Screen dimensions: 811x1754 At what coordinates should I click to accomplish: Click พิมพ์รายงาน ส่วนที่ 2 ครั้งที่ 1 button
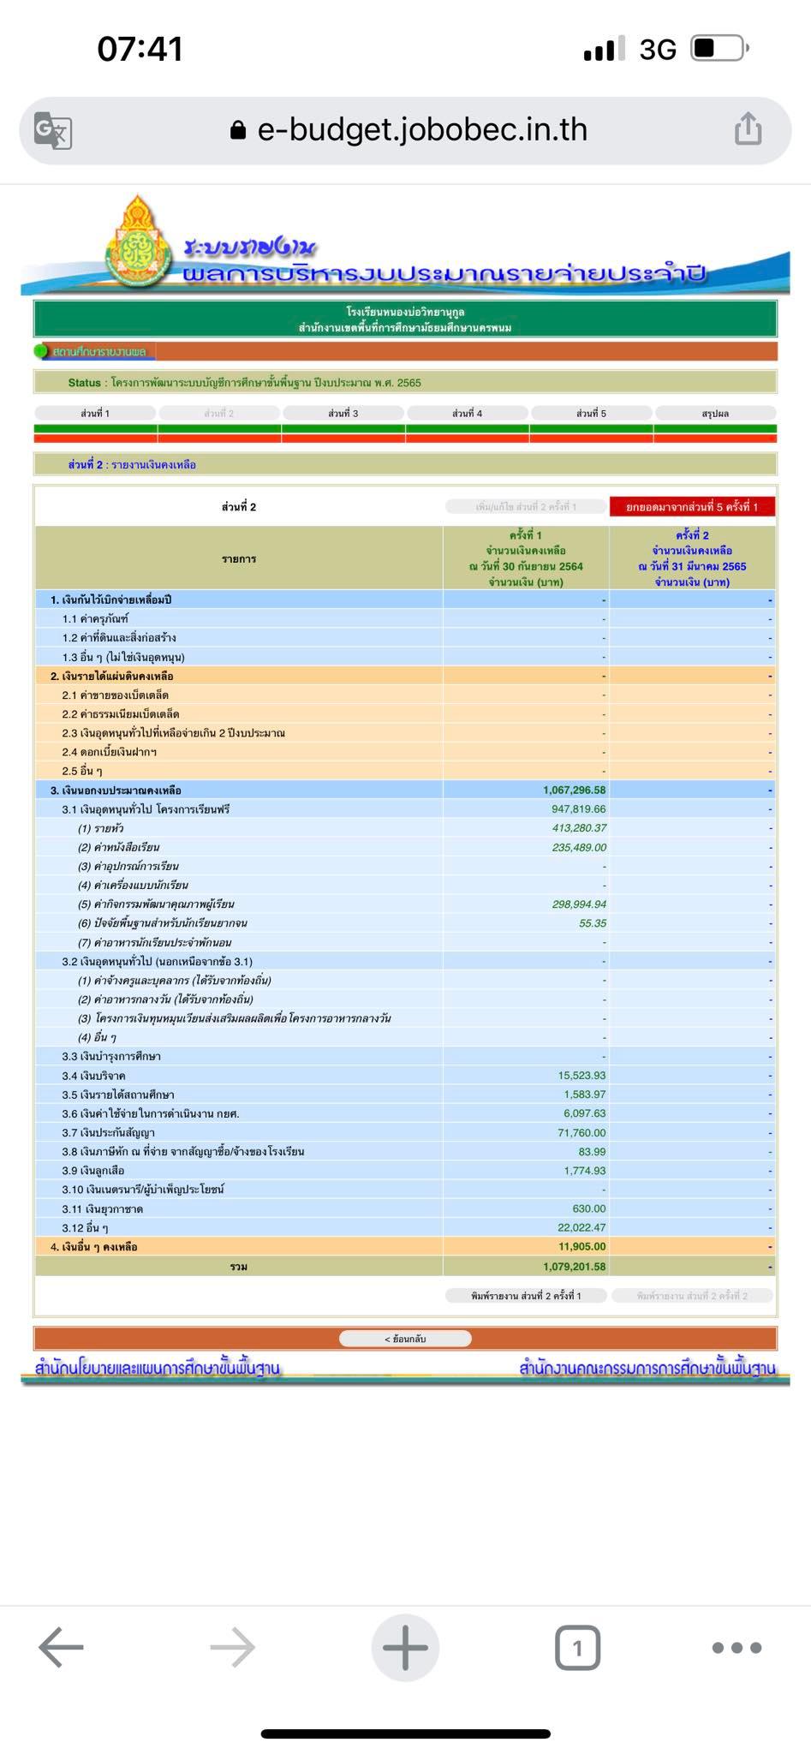coord(526,1296)
